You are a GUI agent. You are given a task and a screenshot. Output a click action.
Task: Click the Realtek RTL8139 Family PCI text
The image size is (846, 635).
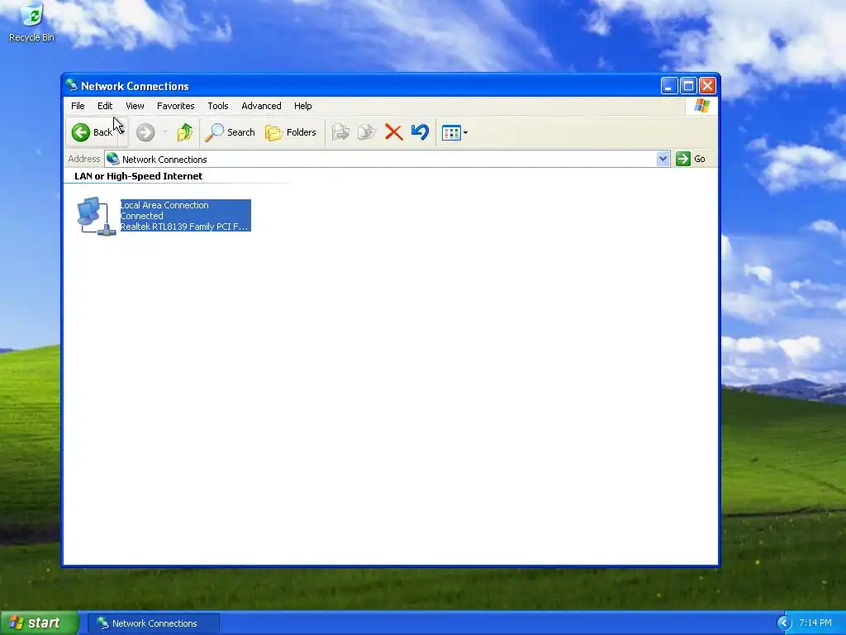point(184,227)
